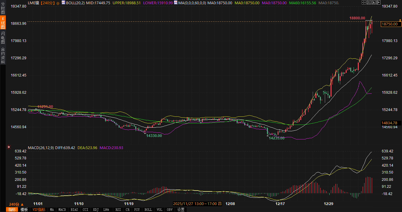Screen dimensions: 402x212
Task: Click the orange arrow above the 18750.00 price tag
Action: 400,20
